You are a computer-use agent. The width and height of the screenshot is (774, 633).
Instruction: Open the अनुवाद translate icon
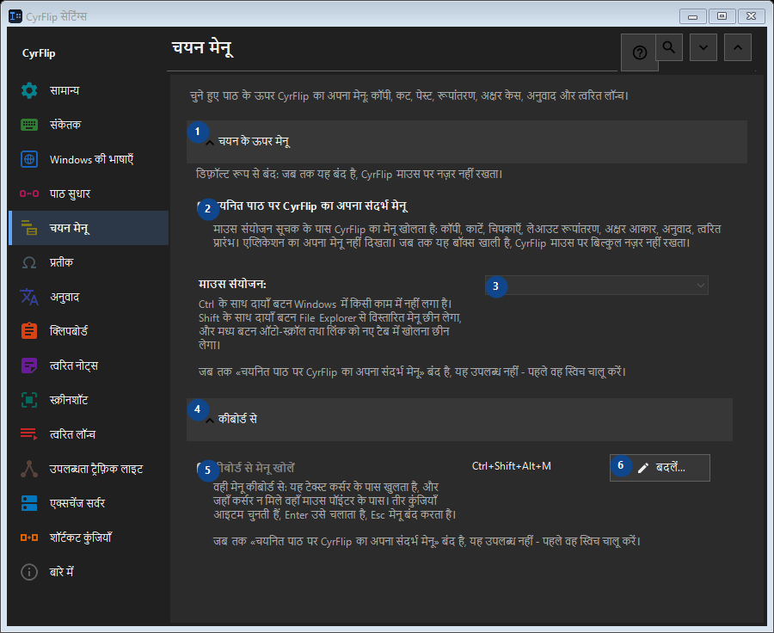29,297
